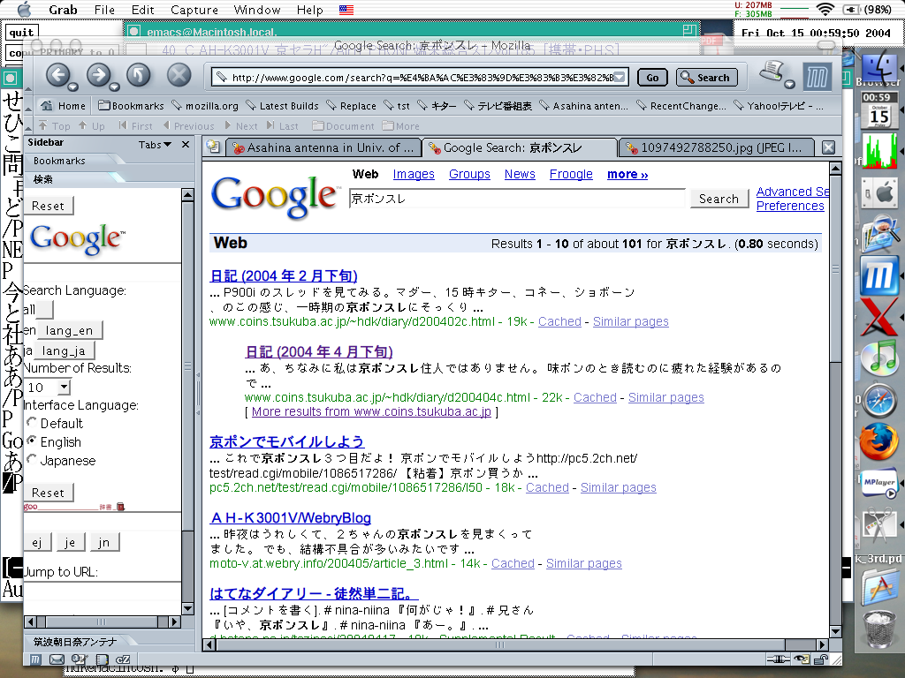The height and width of the screenshot is (678, 905).
Task: Click the Home icon in bookmarks toolbar
Action: coord(47,106)
